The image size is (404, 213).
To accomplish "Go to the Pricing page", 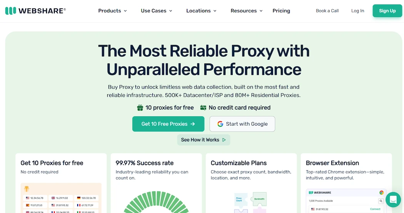I will [281, 11].
